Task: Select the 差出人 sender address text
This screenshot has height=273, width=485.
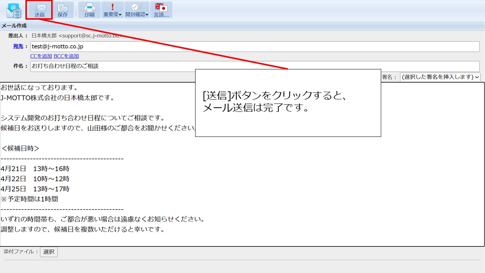Action: click(76, 36)
